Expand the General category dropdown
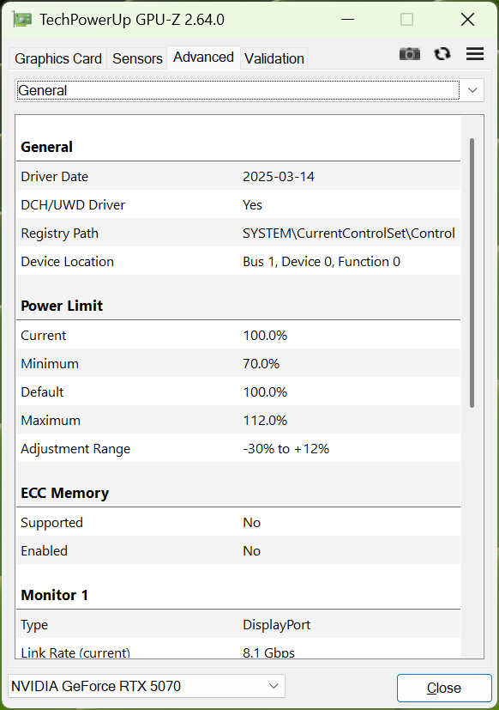499x710 pixels. tap(249, 90)
